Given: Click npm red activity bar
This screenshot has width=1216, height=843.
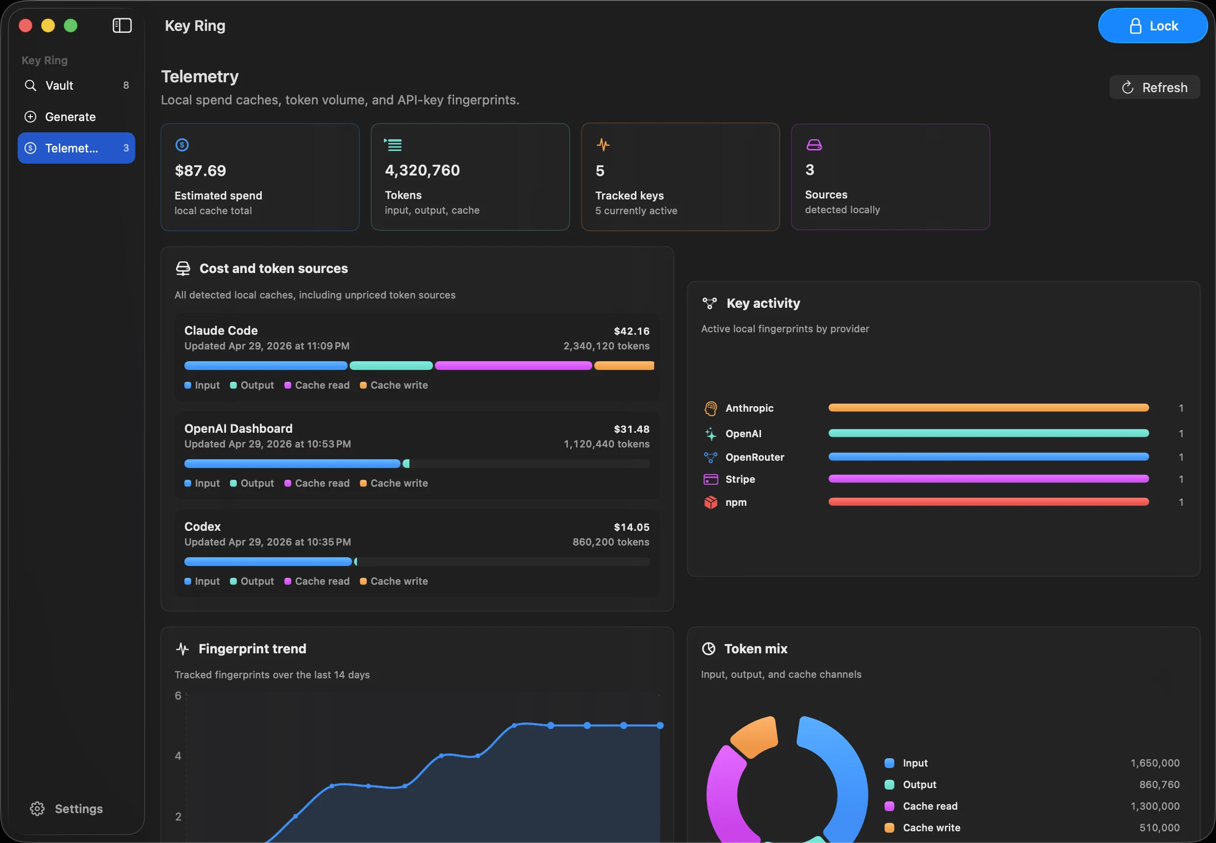Looking at the screenshot, I should click(988, 502).
